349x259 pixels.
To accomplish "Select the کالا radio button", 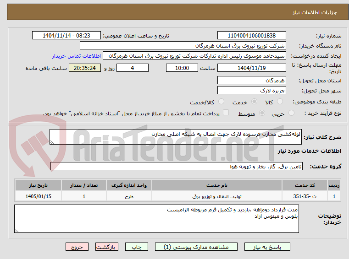I will tap(280, 102).
